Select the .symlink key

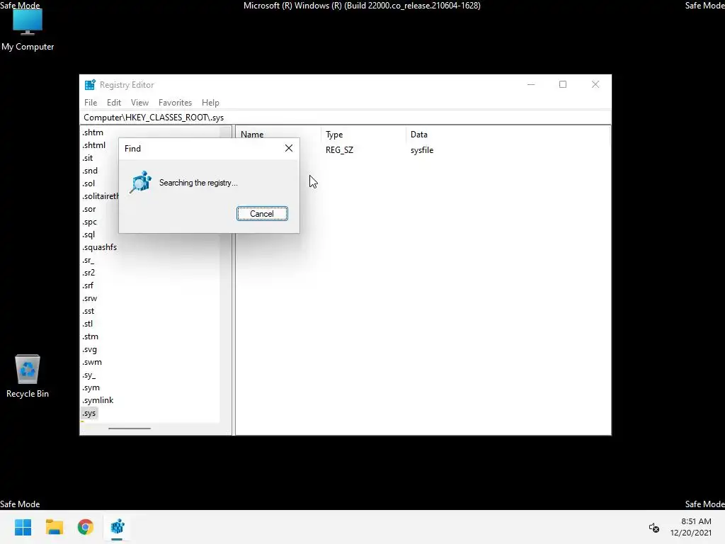click(98, 401)
